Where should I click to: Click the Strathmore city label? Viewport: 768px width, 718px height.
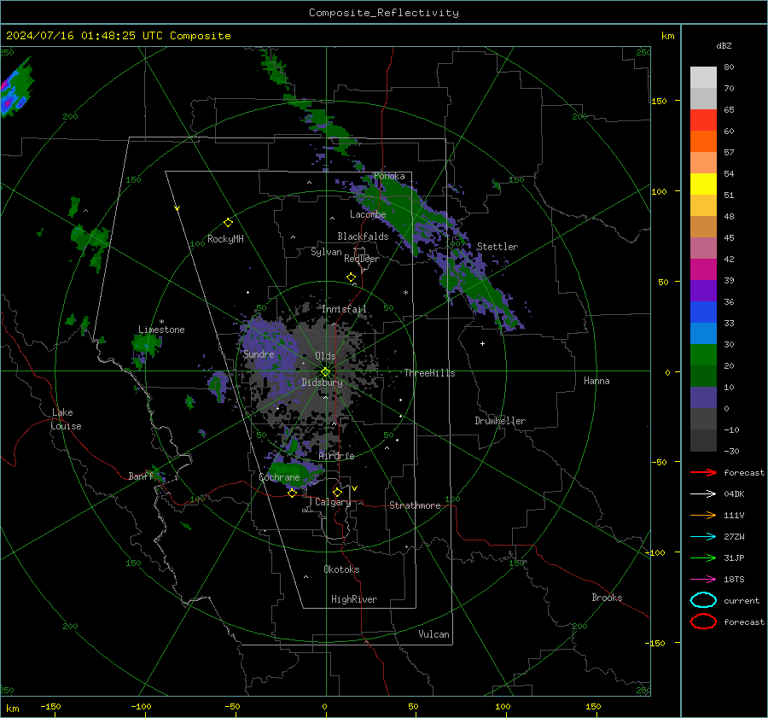click(x=415, y=505)
